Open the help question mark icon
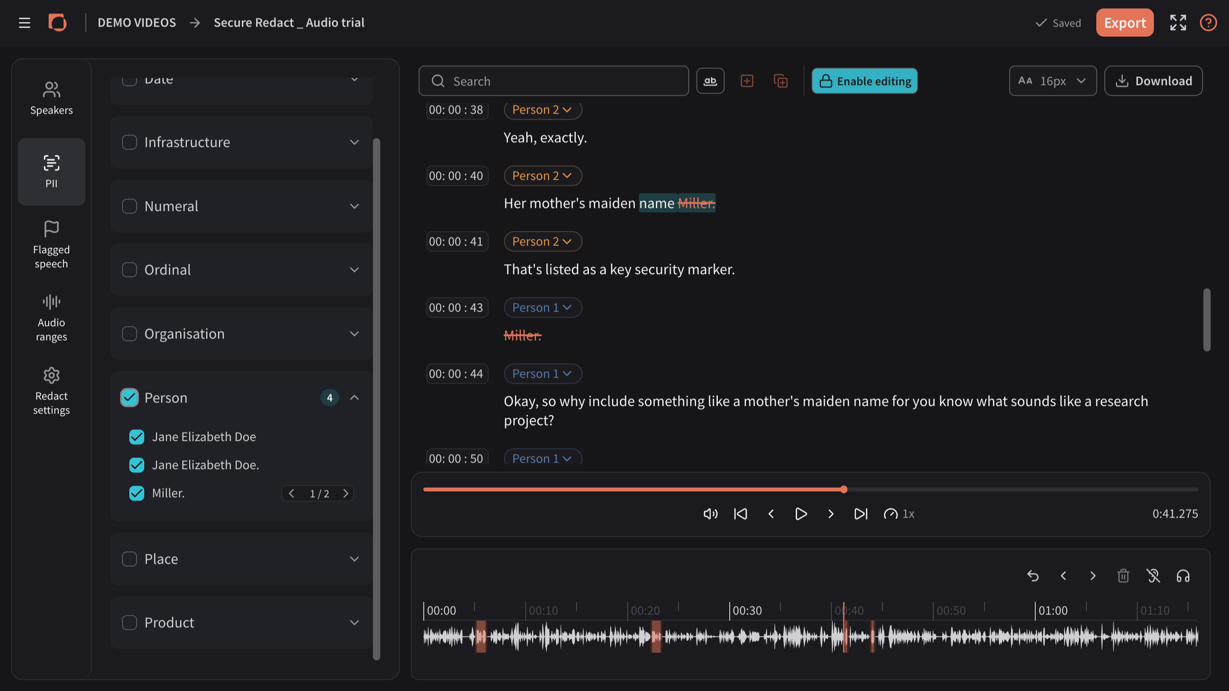This screenshot has height=691, width=1229. tap(1208, 23)
